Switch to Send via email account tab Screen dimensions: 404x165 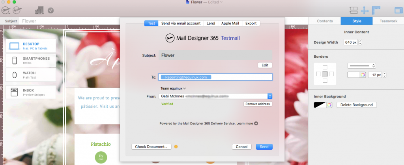[x=181, y=23]
